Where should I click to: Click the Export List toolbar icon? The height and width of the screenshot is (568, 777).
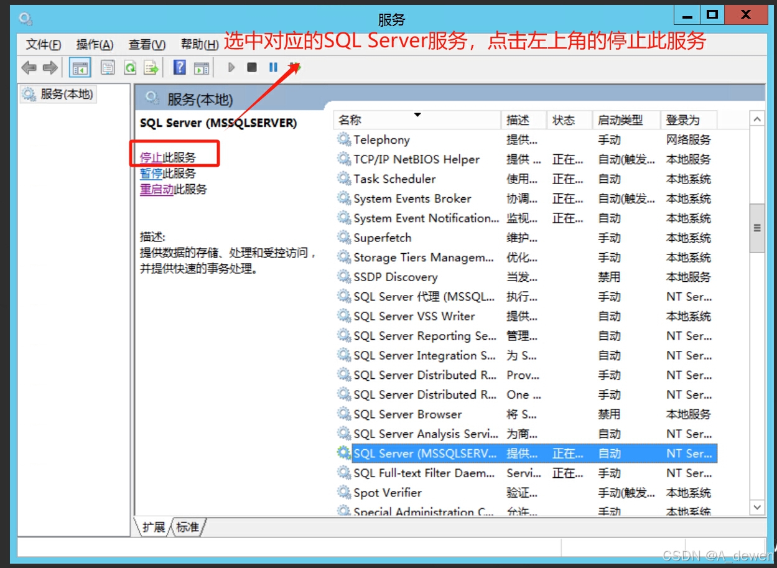151,67
